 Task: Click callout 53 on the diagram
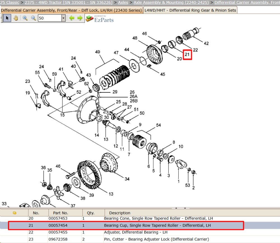coord(188,185)
